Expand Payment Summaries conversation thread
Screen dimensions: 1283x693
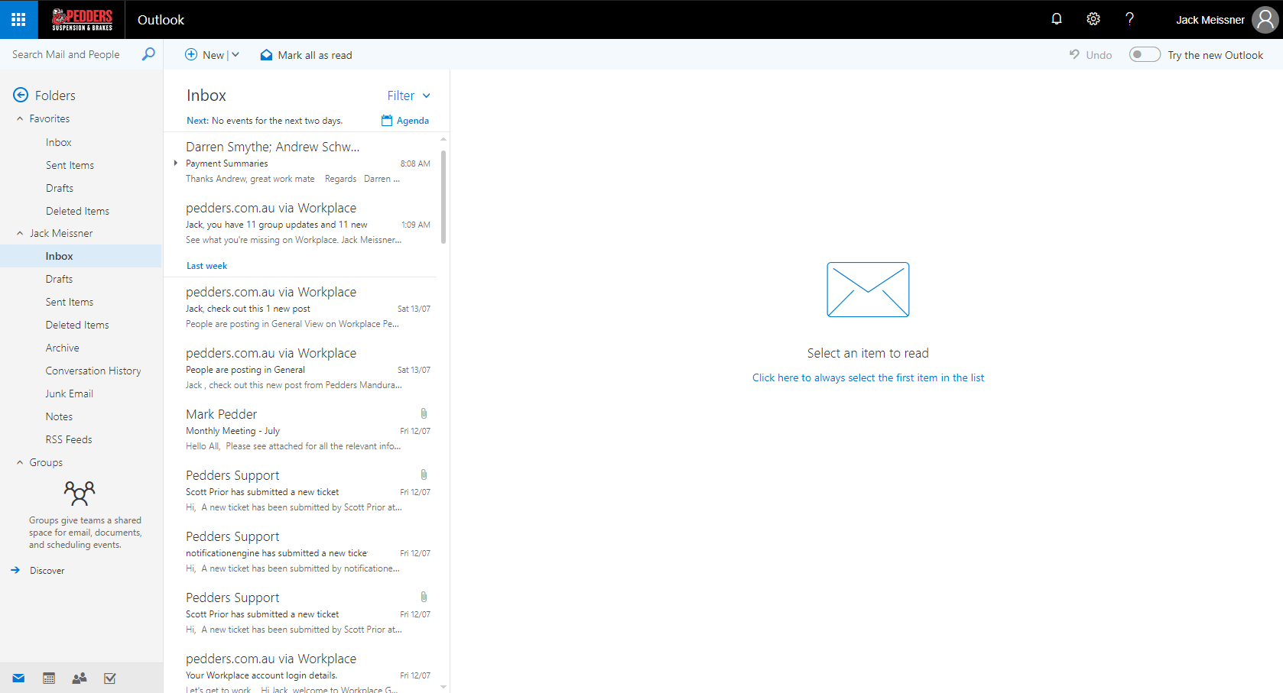175,163
